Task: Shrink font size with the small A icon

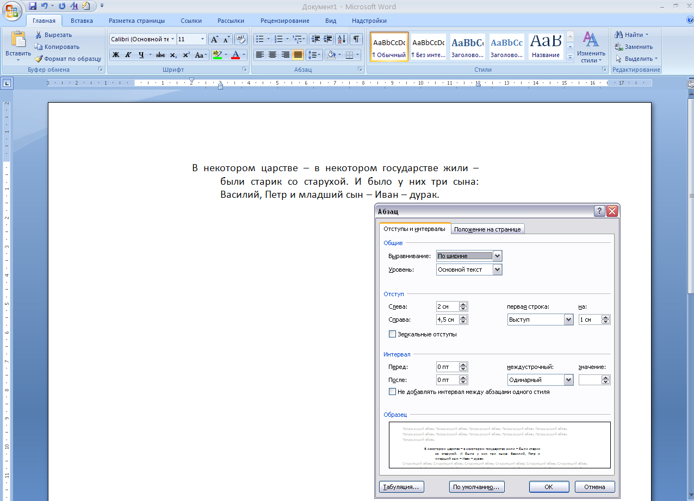Action: point(226,39)
